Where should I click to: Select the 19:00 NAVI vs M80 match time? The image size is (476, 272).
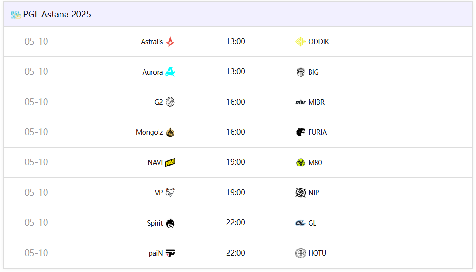235,162
